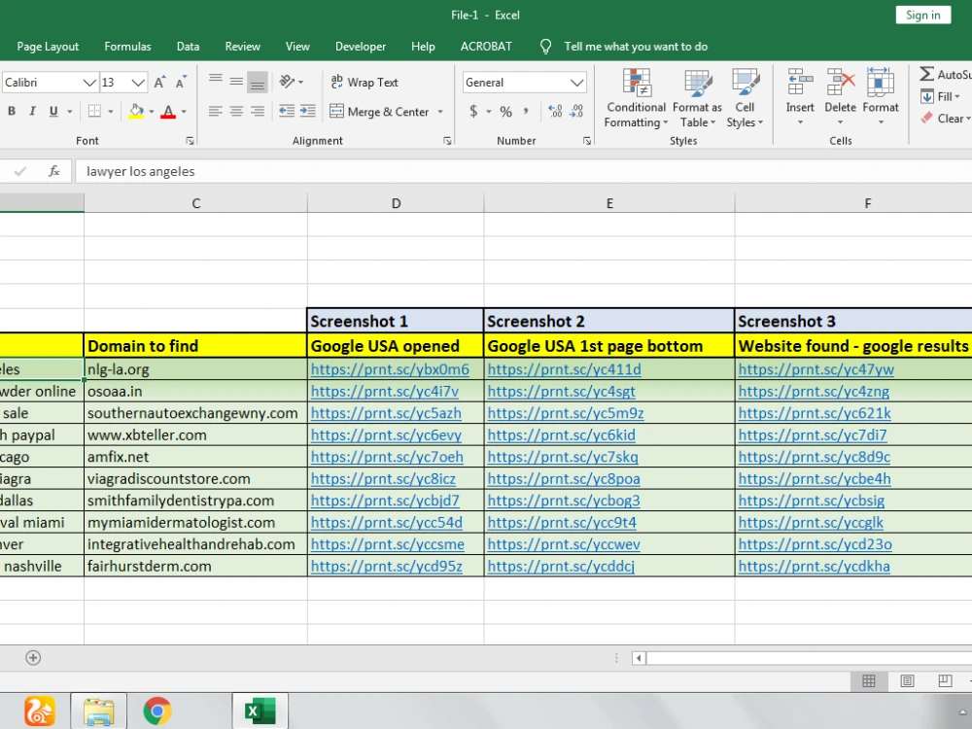Center text horizontally
972x729 pixels.
236,112
